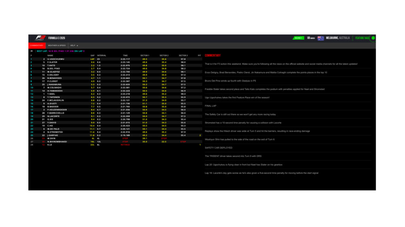Click the Time column header
Screen dimensions: 405x227
click(125, 55)
